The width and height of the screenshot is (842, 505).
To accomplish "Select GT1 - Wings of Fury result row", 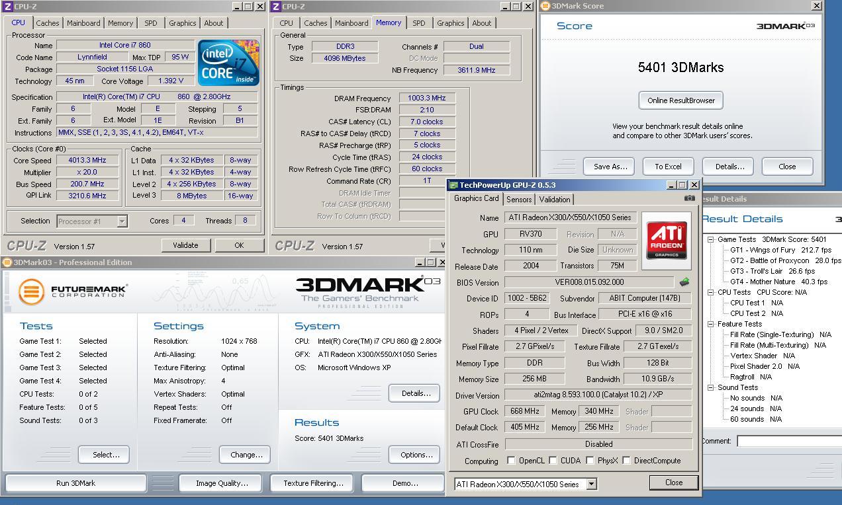I will tap(780, 250).
